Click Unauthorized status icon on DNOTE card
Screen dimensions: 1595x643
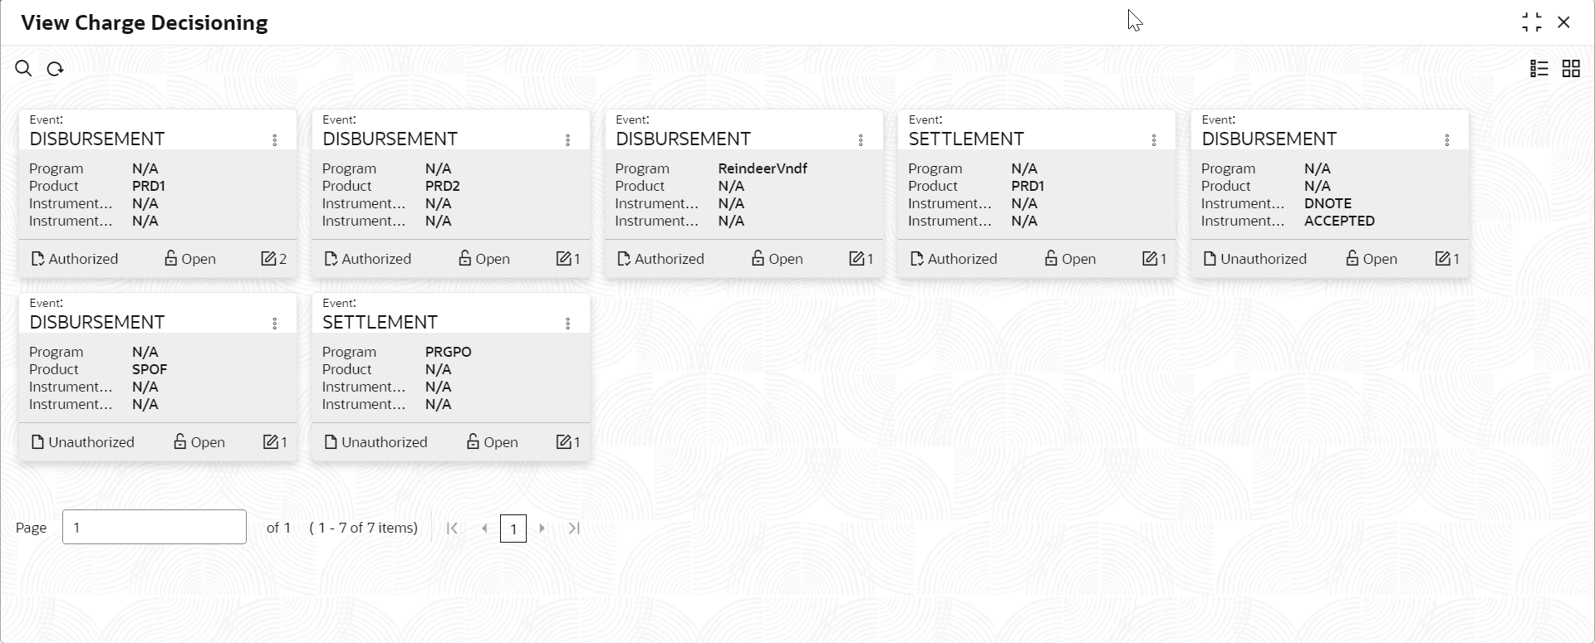[1210, 259]
